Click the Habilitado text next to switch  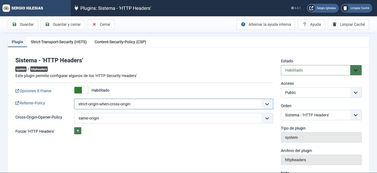click(101, 90)
